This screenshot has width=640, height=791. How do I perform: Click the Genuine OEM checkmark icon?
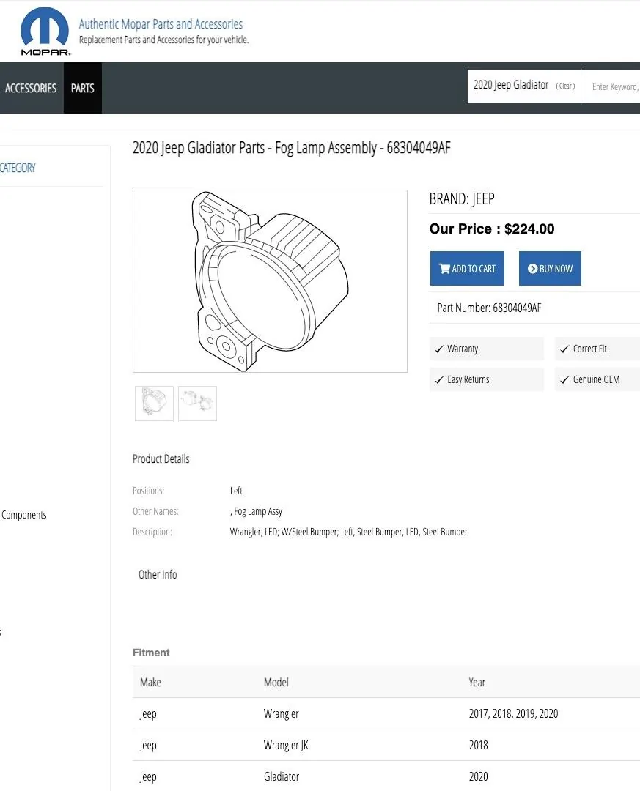click(x=564, y=380)
